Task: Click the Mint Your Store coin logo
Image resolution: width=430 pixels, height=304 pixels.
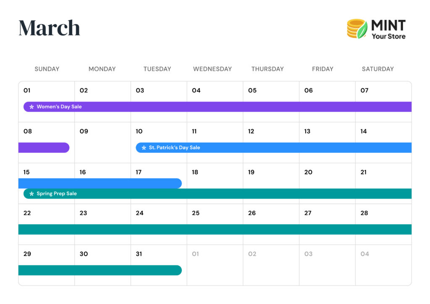Action: (x=357, y=29)
